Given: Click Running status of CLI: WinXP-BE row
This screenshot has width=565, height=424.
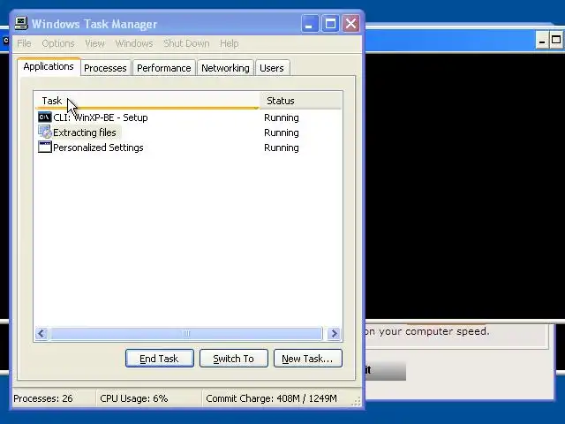Looking at the screenshot, I should point(282,117).
